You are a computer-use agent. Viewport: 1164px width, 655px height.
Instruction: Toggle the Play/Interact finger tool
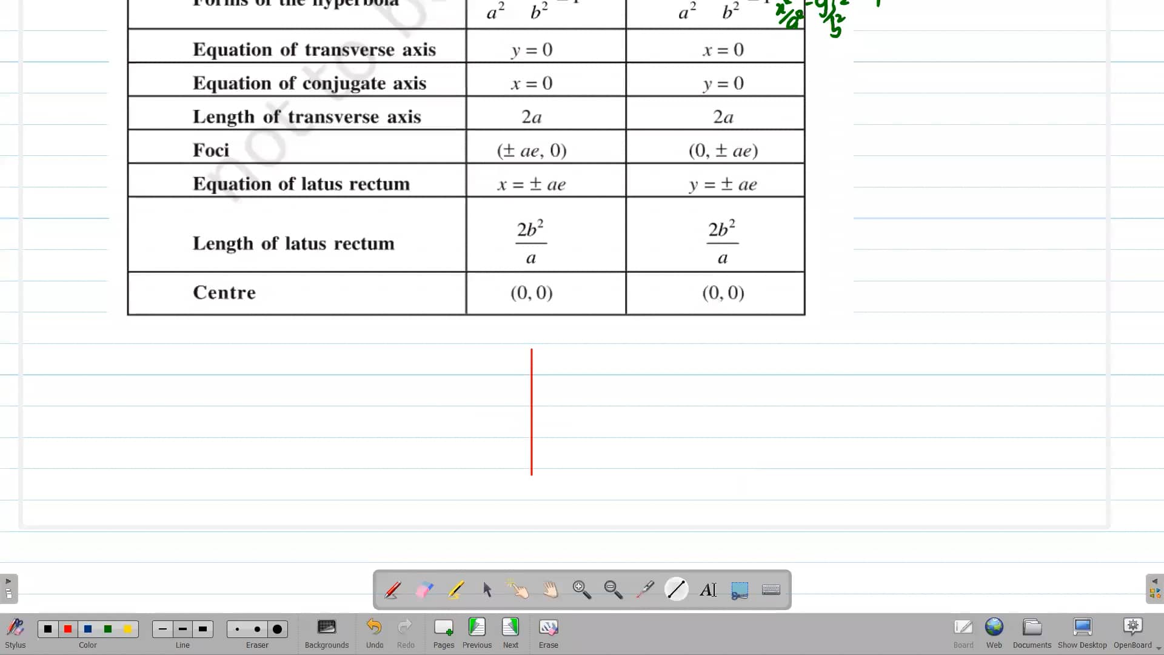tap(518, 589)
